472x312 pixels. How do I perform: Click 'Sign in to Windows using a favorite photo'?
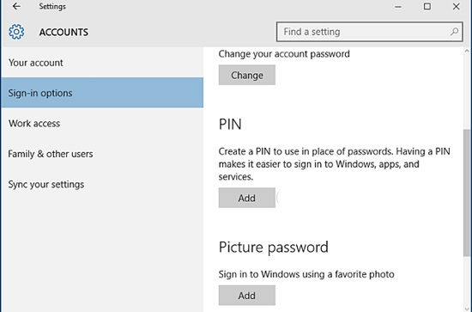tap(306, 274)
